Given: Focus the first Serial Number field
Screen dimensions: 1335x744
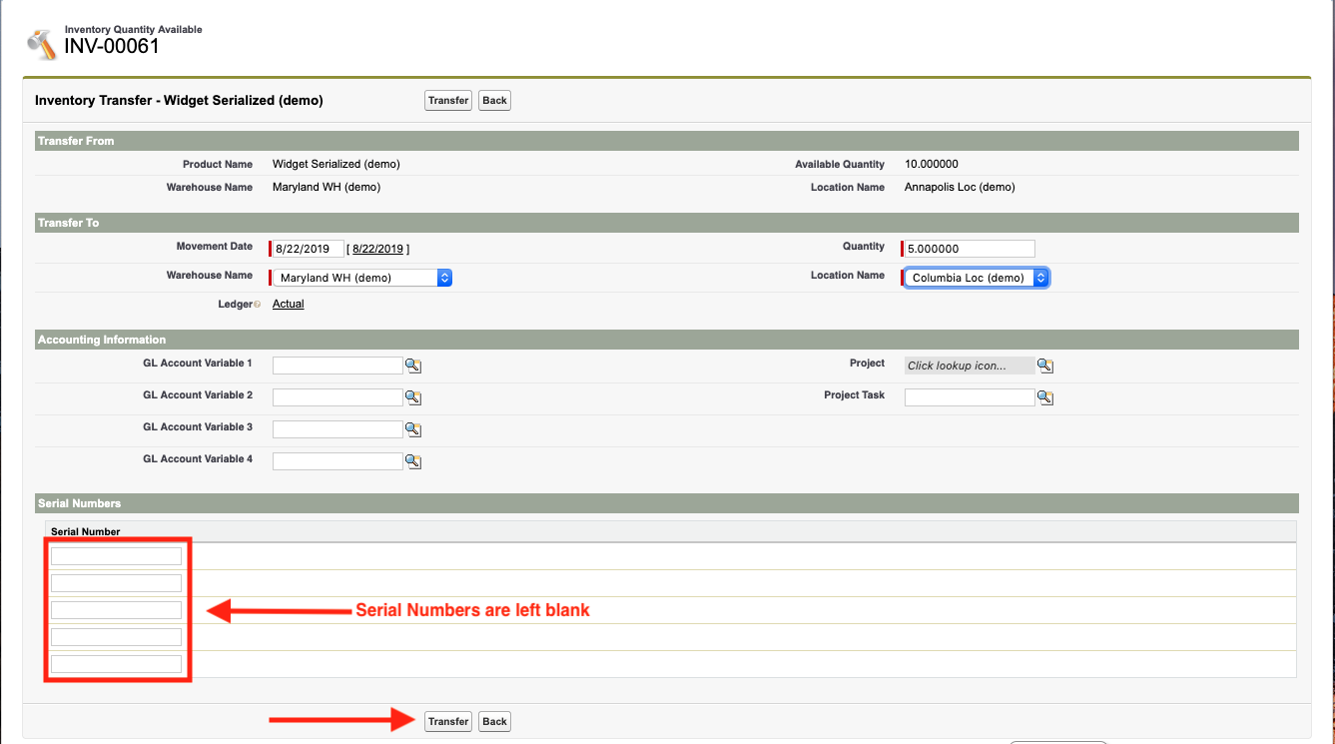Looking at the screenshot, I should coord(116,556).
